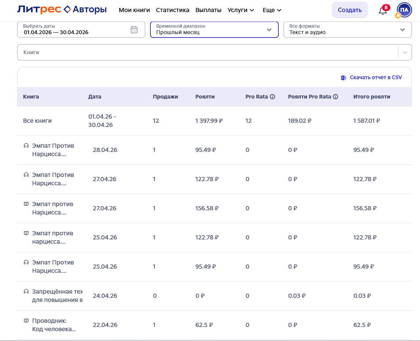Open the Еще menu
Viewport: 420px width, 341px height.
[272, 10]
